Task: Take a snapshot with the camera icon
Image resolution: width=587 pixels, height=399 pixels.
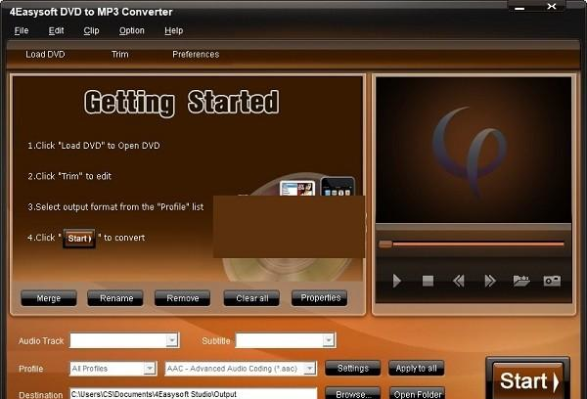Action: [552, 281]
